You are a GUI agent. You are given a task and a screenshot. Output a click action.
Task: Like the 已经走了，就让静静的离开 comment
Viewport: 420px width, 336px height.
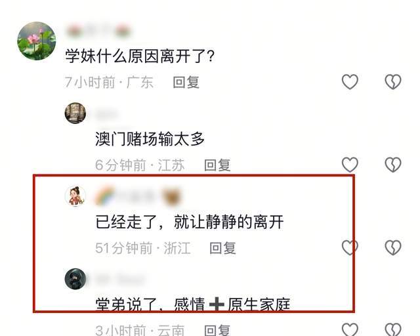(350, 247)
